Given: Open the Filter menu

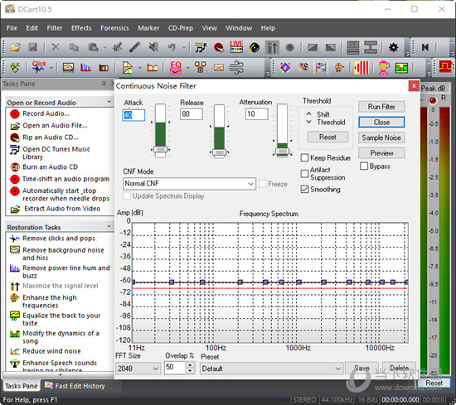Looking at the screenshot, I should (55, 28).
